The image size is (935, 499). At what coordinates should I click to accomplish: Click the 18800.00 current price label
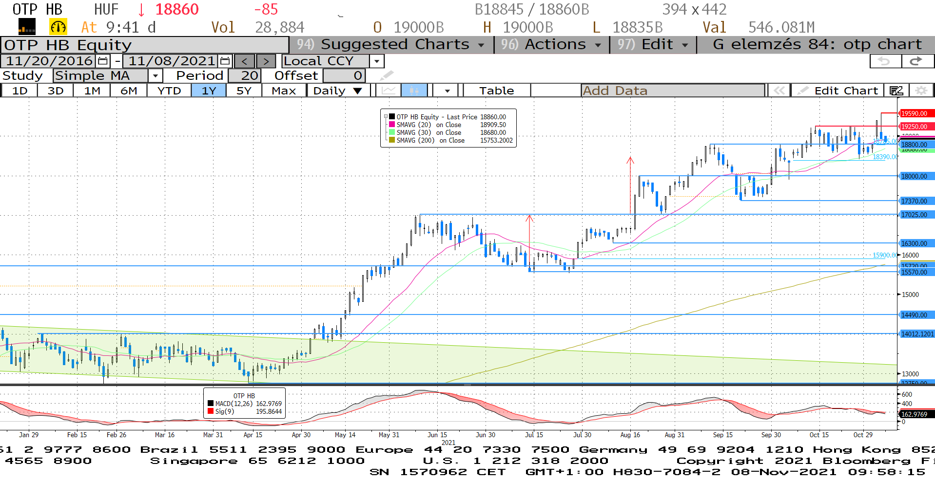(916, 145)
